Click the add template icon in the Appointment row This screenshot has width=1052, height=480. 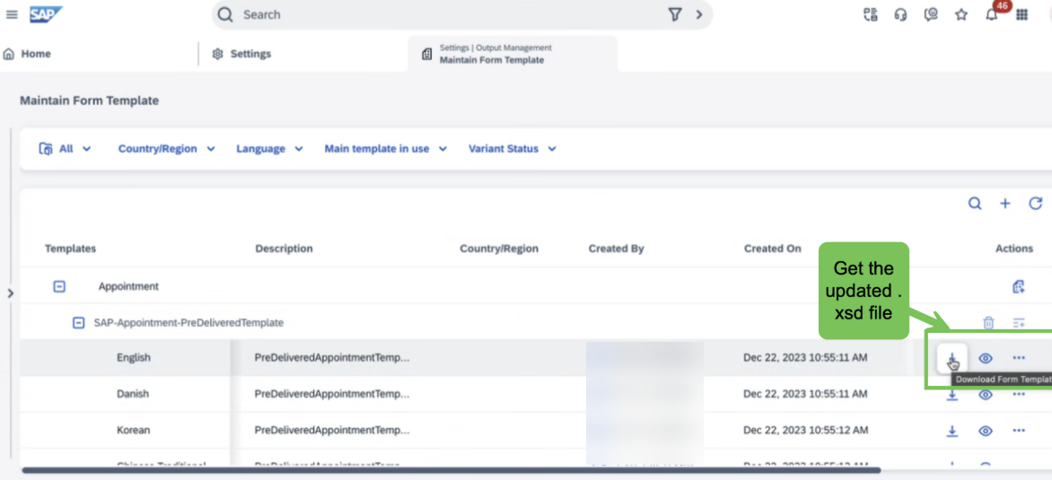coord(1019,287)
